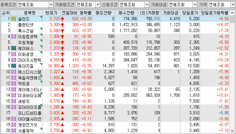This screenshot has height=134, width=236.
Task: Click the 신용조건 전체조회 combo box
Action: 134,5
